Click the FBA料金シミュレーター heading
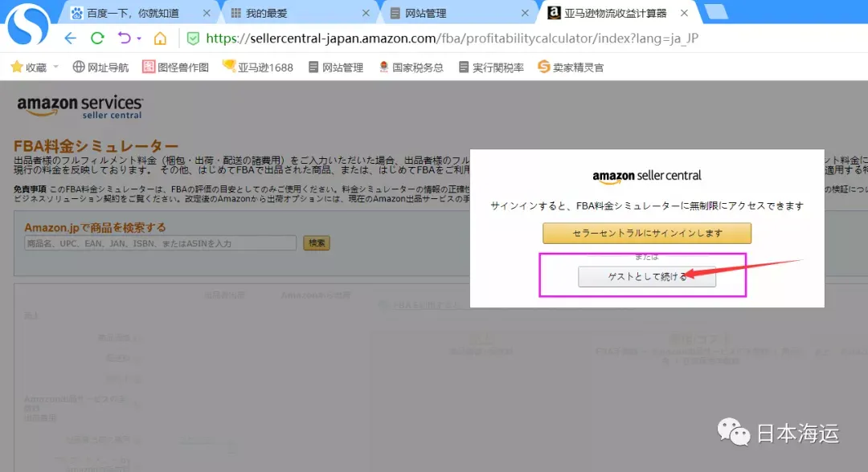 click(96, 146)
